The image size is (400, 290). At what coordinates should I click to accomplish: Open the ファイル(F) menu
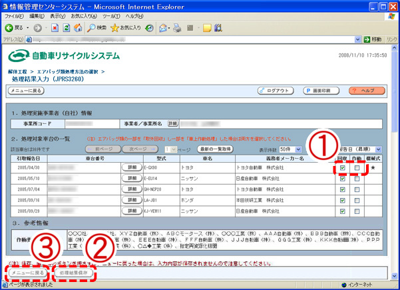[14, 16]
